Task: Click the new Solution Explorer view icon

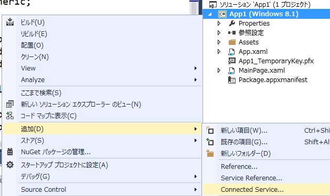Action: click(10, 104)
